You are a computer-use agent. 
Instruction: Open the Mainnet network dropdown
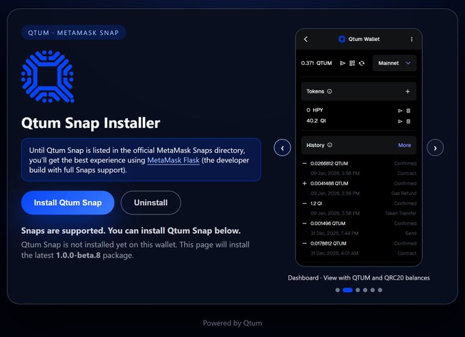pos(395,63)
